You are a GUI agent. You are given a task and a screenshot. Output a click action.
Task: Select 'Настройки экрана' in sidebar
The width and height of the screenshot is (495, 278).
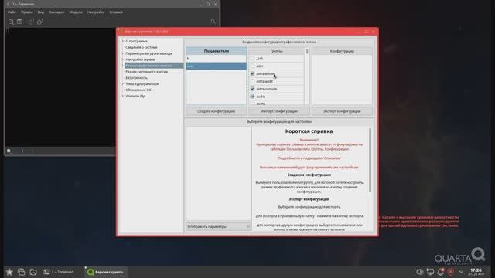140,59
